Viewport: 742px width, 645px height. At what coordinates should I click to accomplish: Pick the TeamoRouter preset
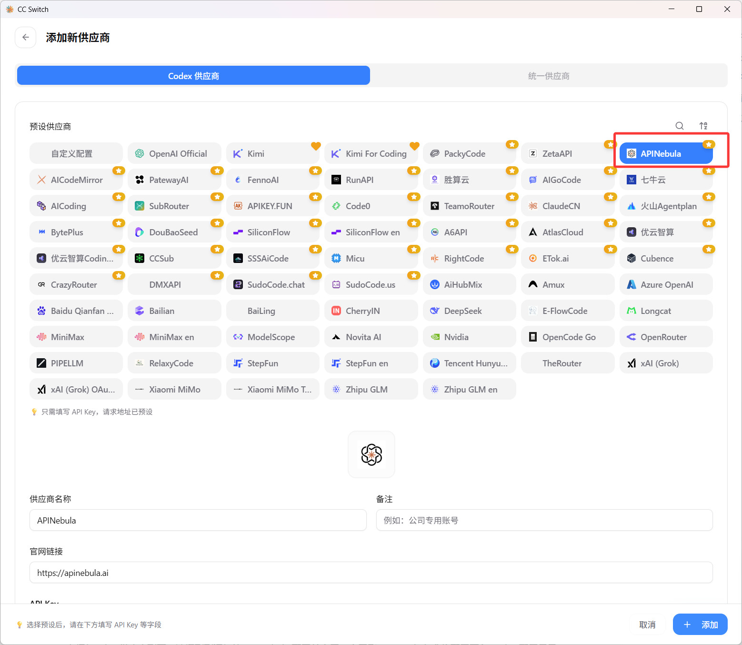click(x=470, y=206)
